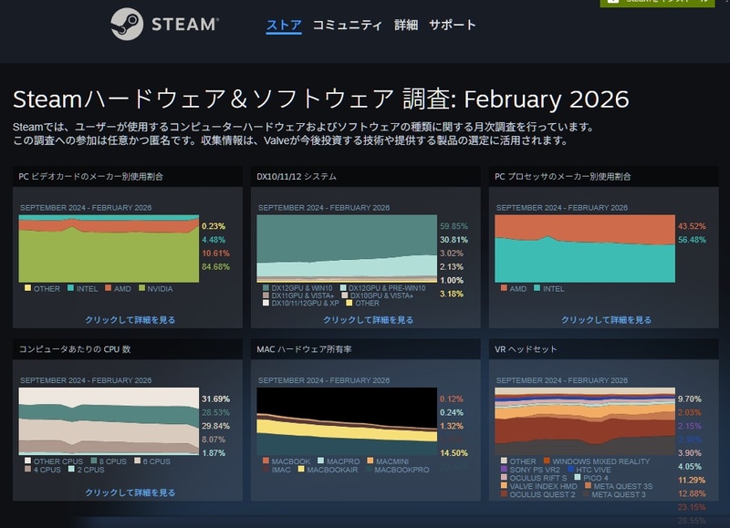Click the PC ビデオカードのメーカー別使用割合 panel header
The height and width of the screenshot is (528, 730).
(x=128, y=176)
